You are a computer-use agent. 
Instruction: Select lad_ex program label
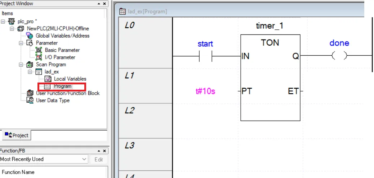click(52, 71)
